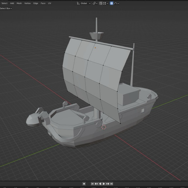Click the Edge menu

(36, 3)
